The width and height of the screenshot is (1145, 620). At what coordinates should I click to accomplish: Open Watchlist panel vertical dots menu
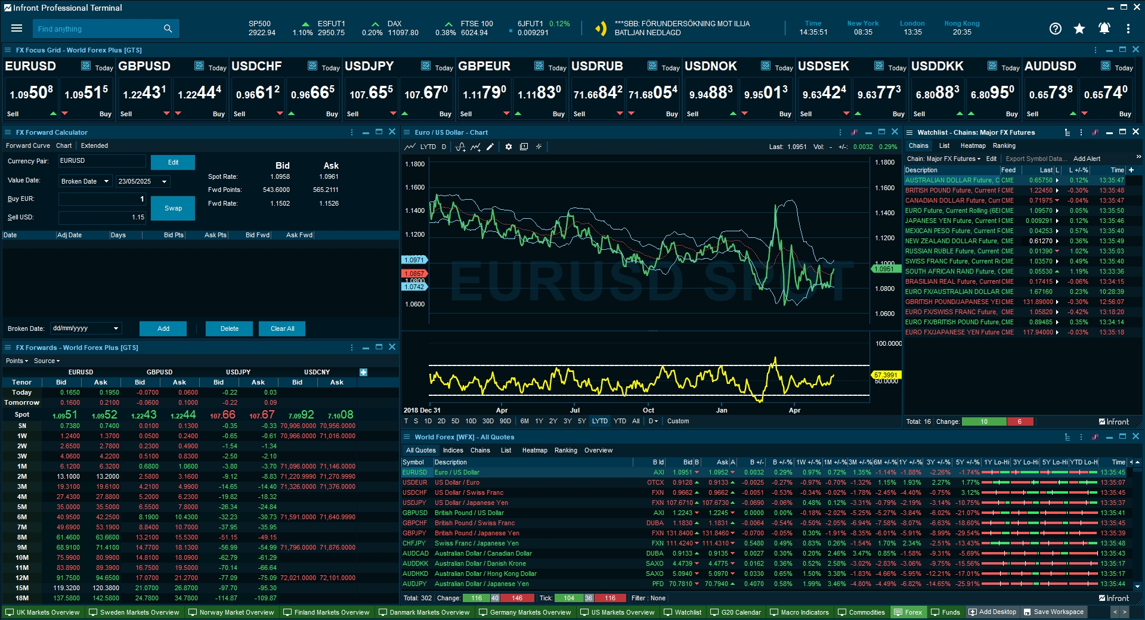(x=1081, y=132)
